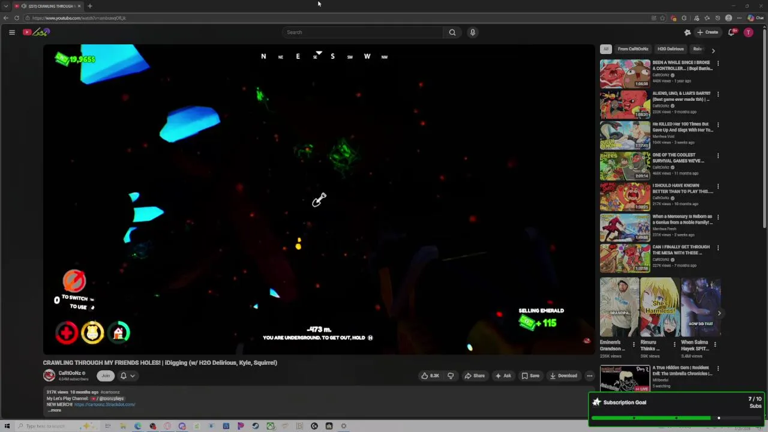Select H2O Delirious filter chip

[x=670, y=49]
